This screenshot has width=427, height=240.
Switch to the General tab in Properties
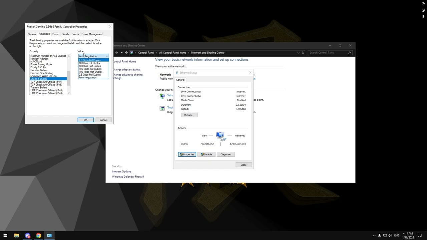(x=32, y=34)
